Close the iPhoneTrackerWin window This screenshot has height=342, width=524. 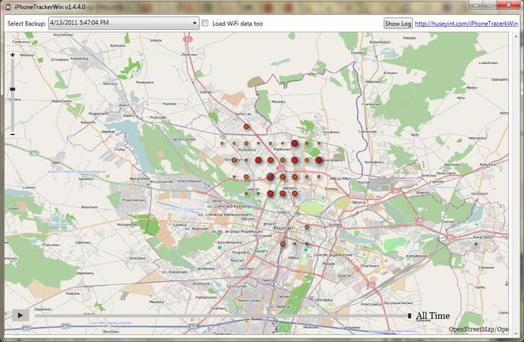(508, 5)
